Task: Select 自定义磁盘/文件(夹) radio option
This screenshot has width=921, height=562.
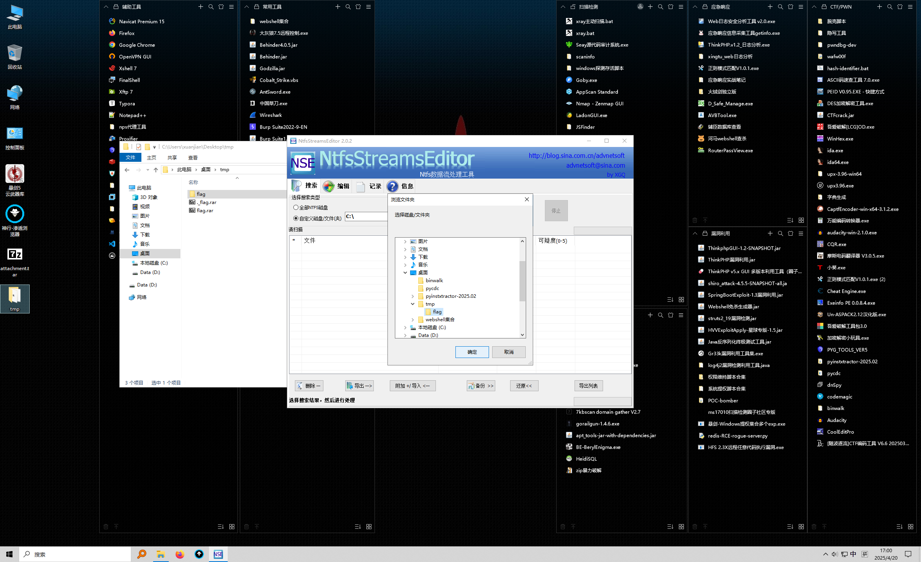Action: coord(296,218)
